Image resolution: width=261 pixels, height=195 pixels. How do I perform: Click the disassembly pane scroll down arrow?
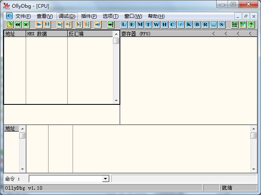(116, 101)
